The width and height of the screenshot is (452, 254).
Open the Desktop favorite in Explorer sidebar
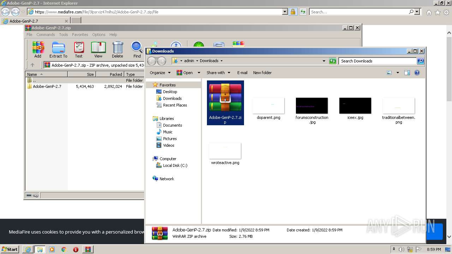tap(170, 92)
